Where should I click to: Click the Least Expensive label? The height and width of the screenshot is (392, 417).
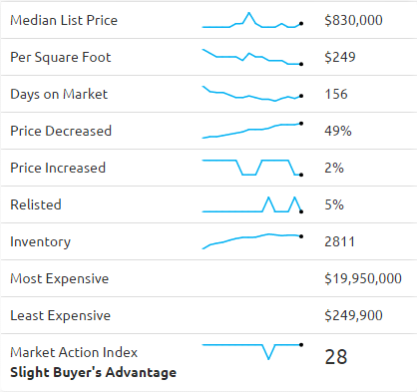click(x=60, y=315)
